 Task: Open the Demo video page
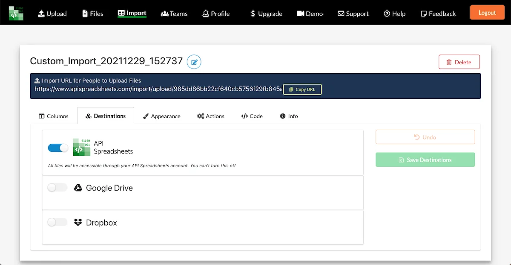(310, 14)
